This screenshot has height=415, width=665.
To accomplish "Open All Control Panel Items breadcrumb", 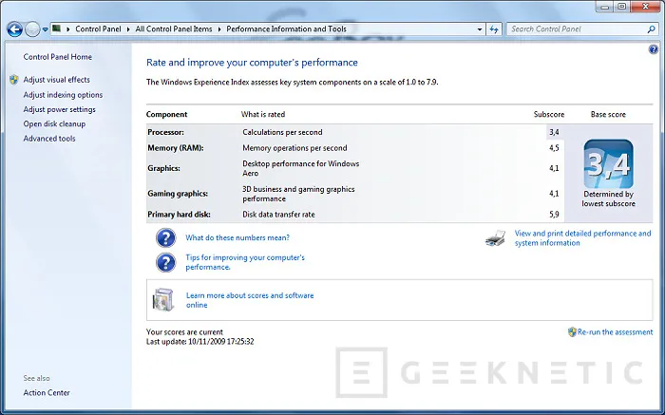I will [x=174, y=28].
